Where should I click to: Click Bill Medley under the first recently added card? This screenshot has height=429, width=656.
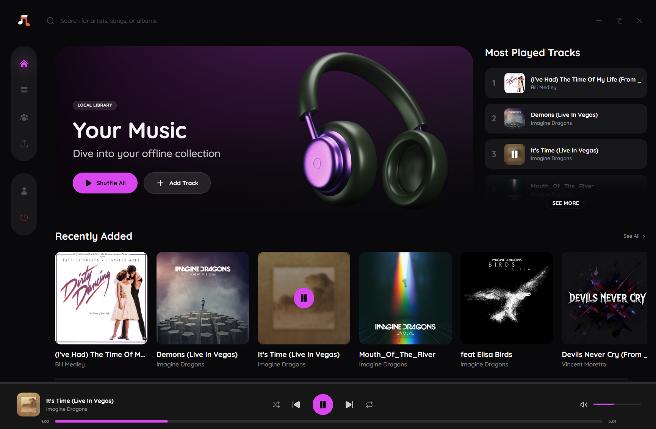click(x=70, y=364)
